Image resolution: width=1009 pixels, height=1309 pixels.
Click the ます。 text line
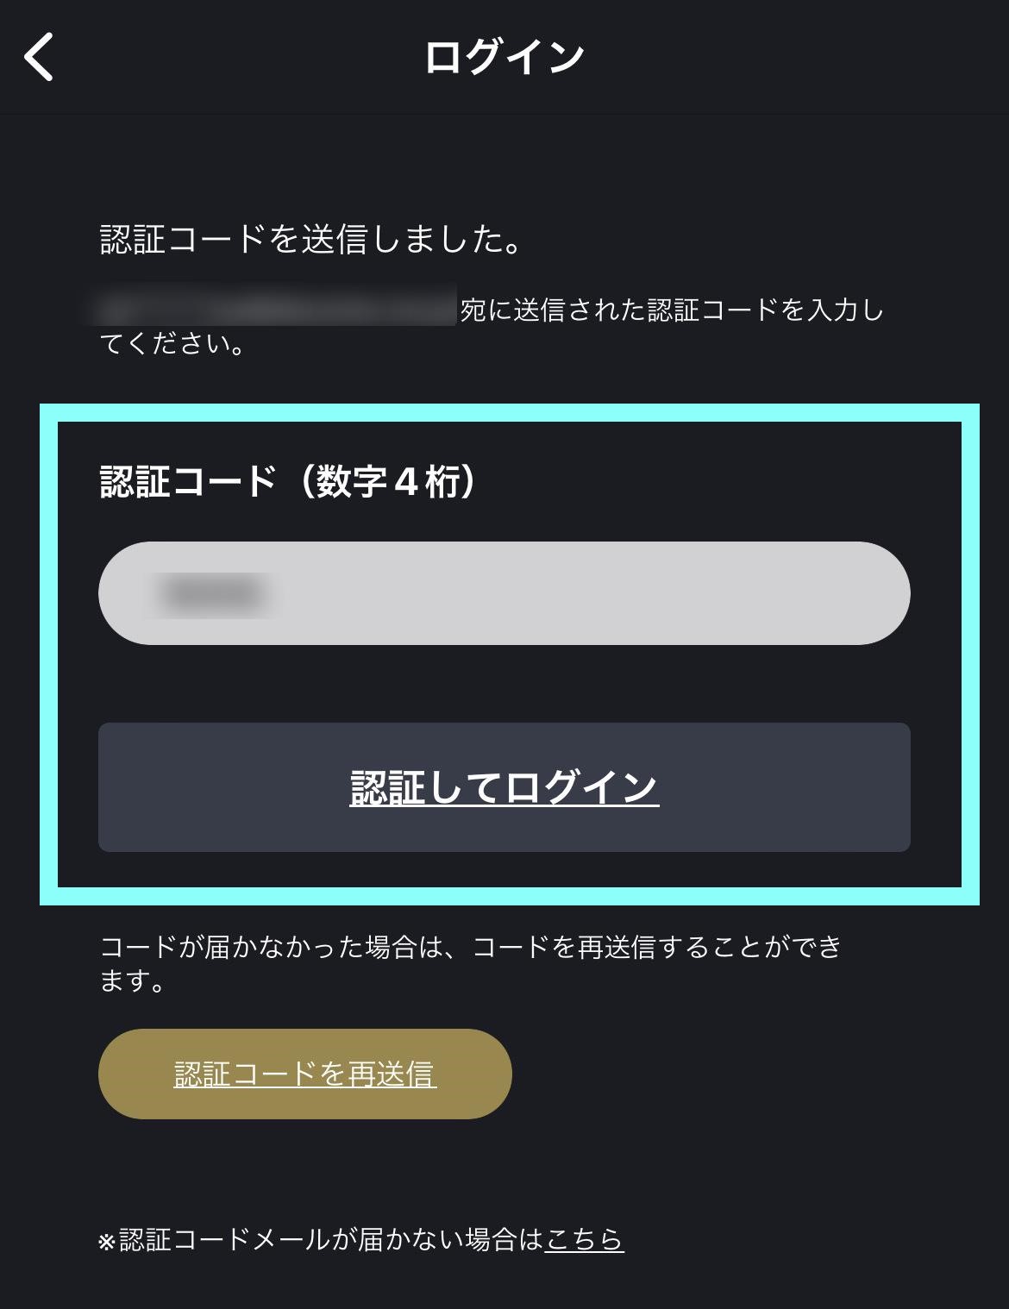pyautogui.click(x=134, y=981)
